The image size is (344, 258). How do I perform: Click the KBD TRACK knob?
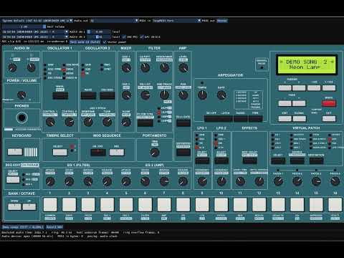click(164, 95)
